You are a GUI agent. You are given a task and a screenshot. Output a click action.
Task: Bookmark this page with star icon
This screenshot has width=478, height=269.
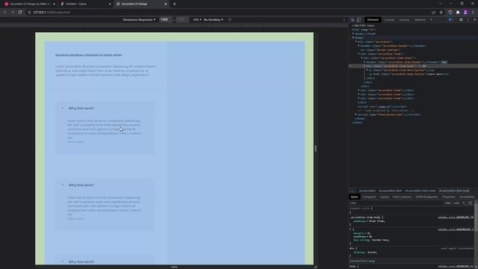[x=441, y=12]
